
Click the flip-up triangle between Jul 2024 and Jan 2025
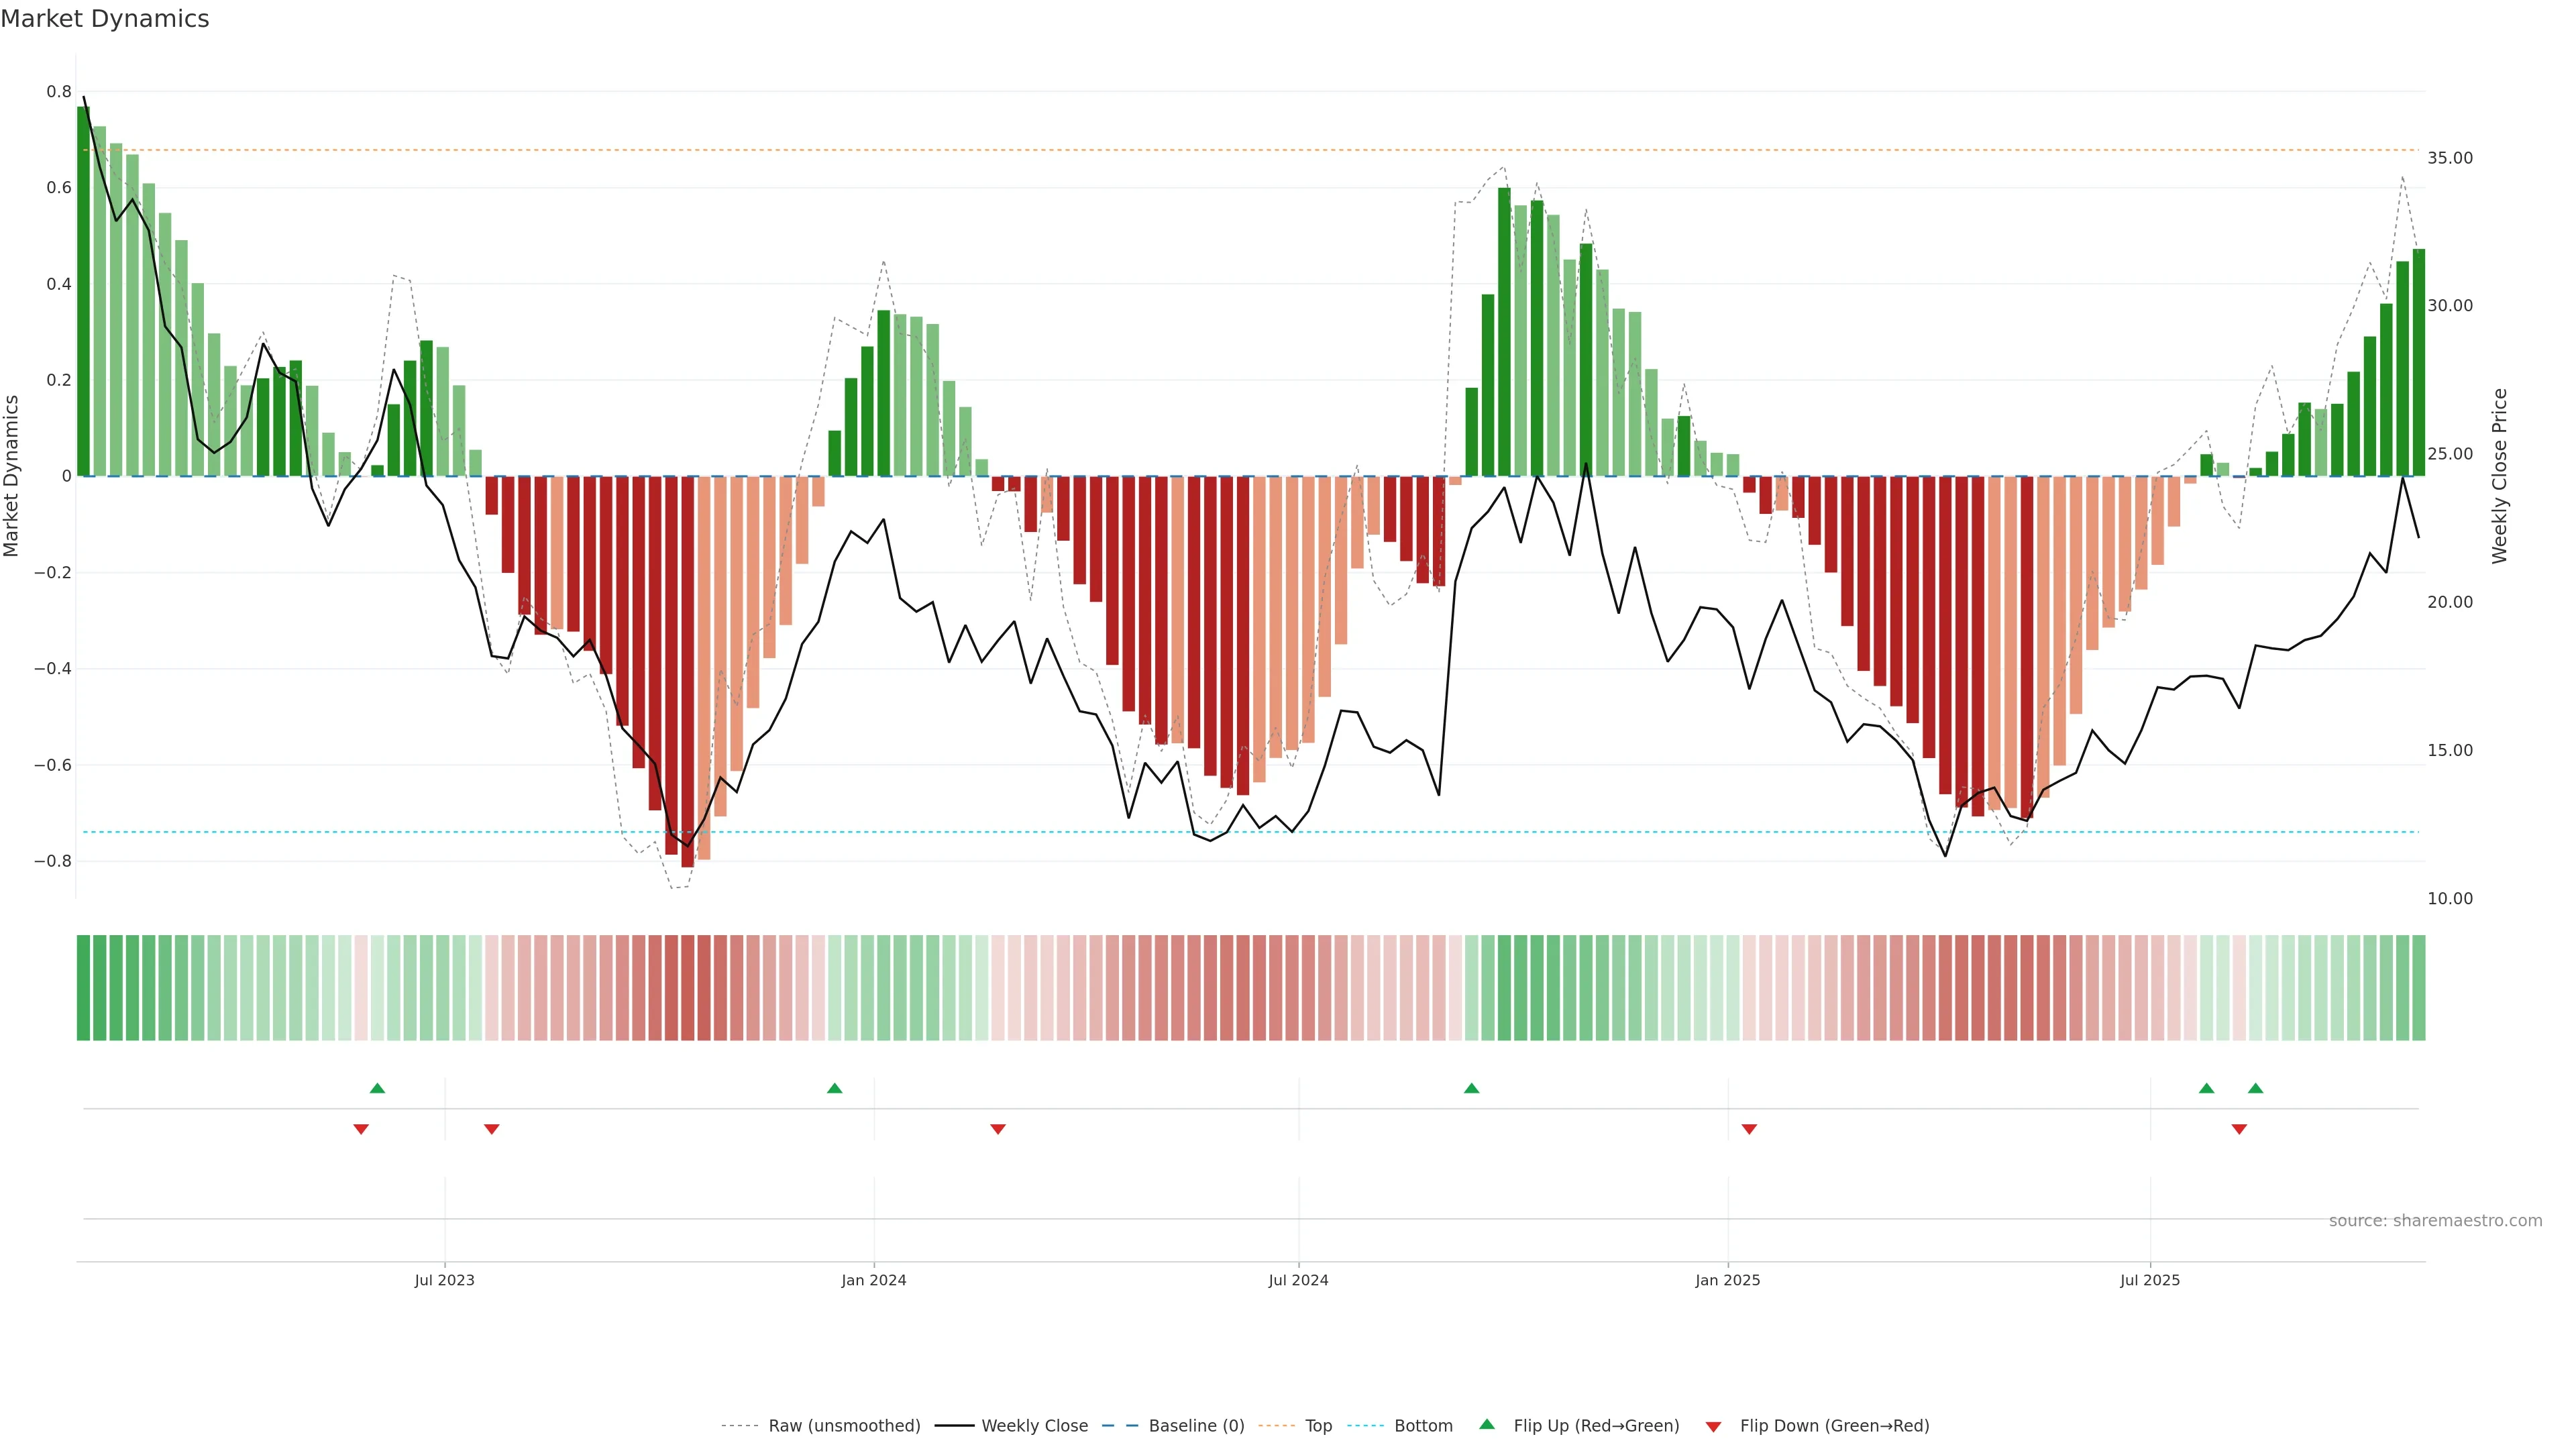click(x=1471, y=1088)
